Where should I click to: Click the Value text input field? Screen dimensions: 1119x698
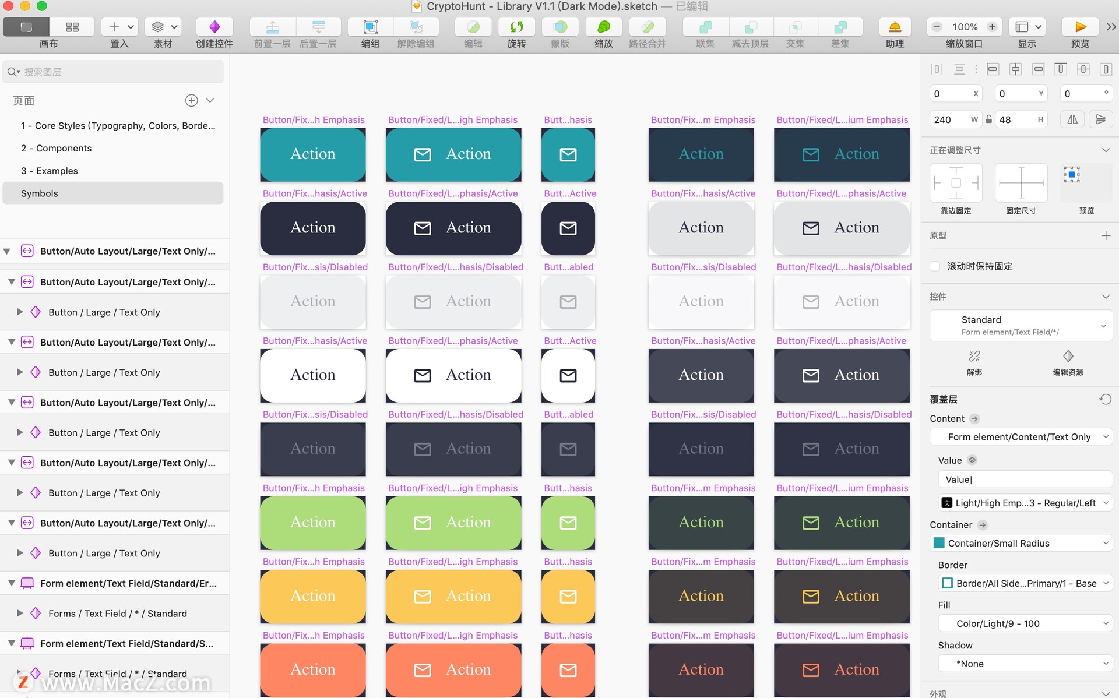tap(1025, 480)
